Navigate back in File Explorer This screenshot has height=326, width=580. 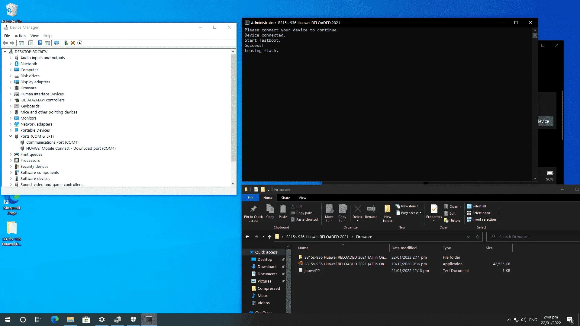[x=247, y=237]
